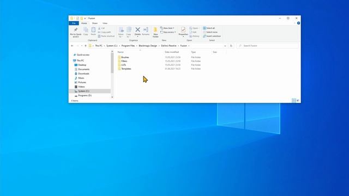Click the Paste button in the ribbon
Screen dimensions: 349x196
(93, 32)
